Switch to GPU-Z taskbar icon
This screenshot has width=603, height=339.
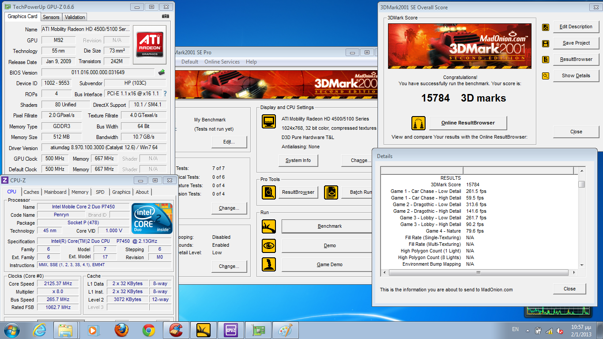point(258,330)
